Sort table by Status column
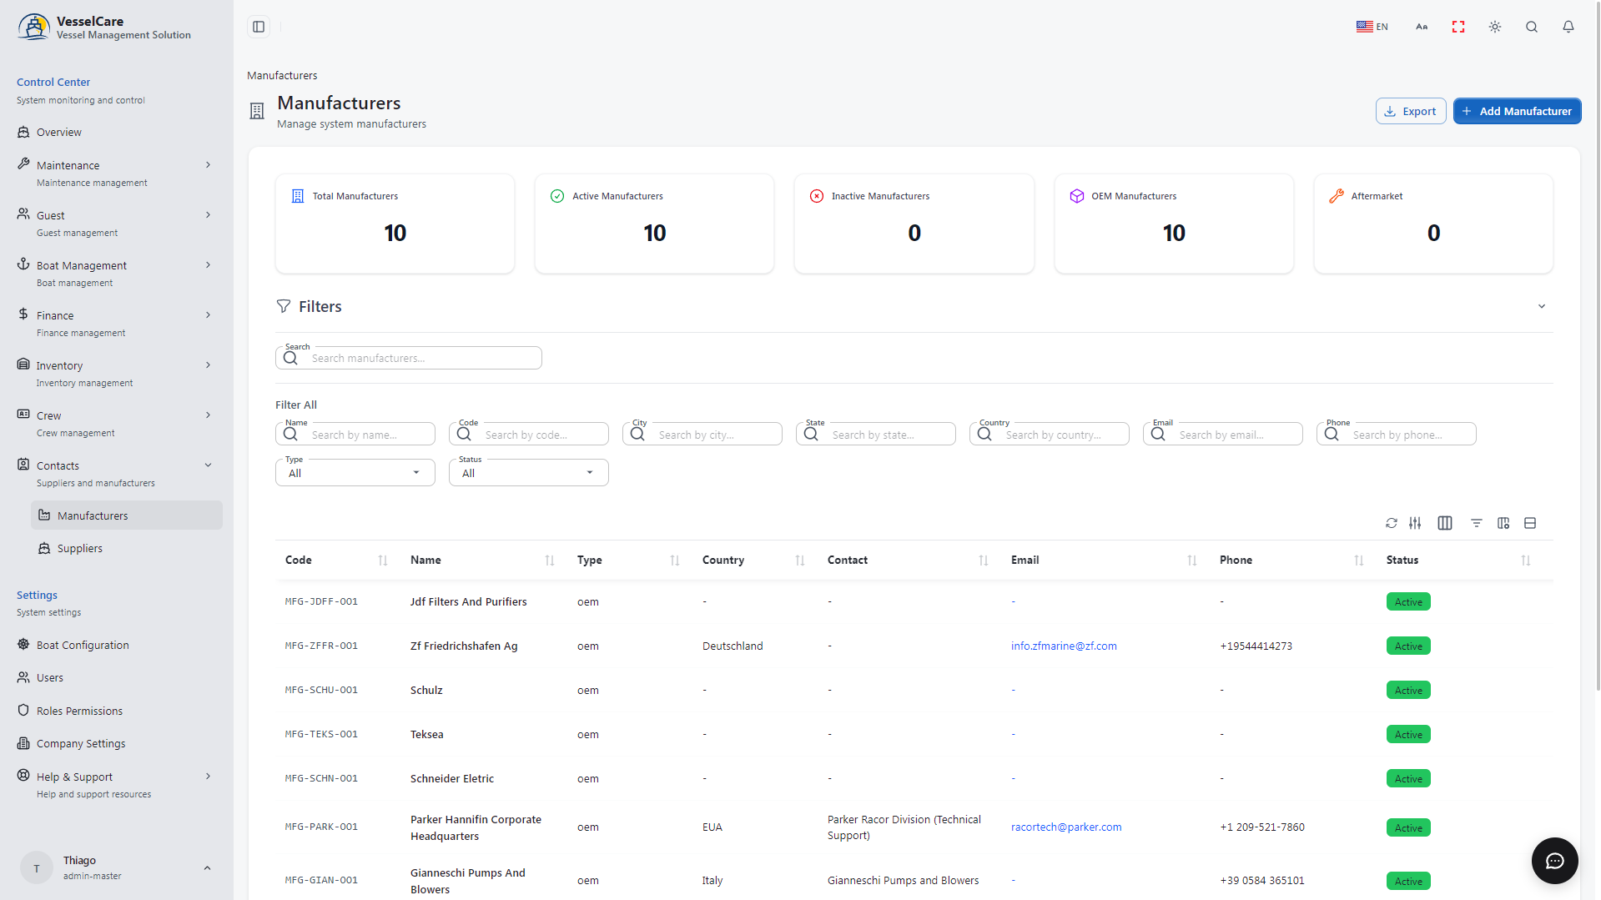Screen dimensions: 1601x900 (1526, 561)
